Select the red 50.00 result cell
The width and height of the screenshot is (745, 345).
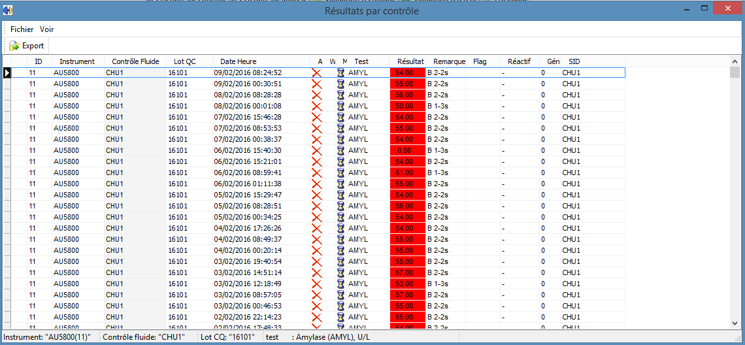pos(408,106)
